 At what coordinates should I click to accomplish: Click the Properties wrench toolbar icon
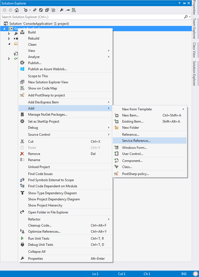(62, 10)
